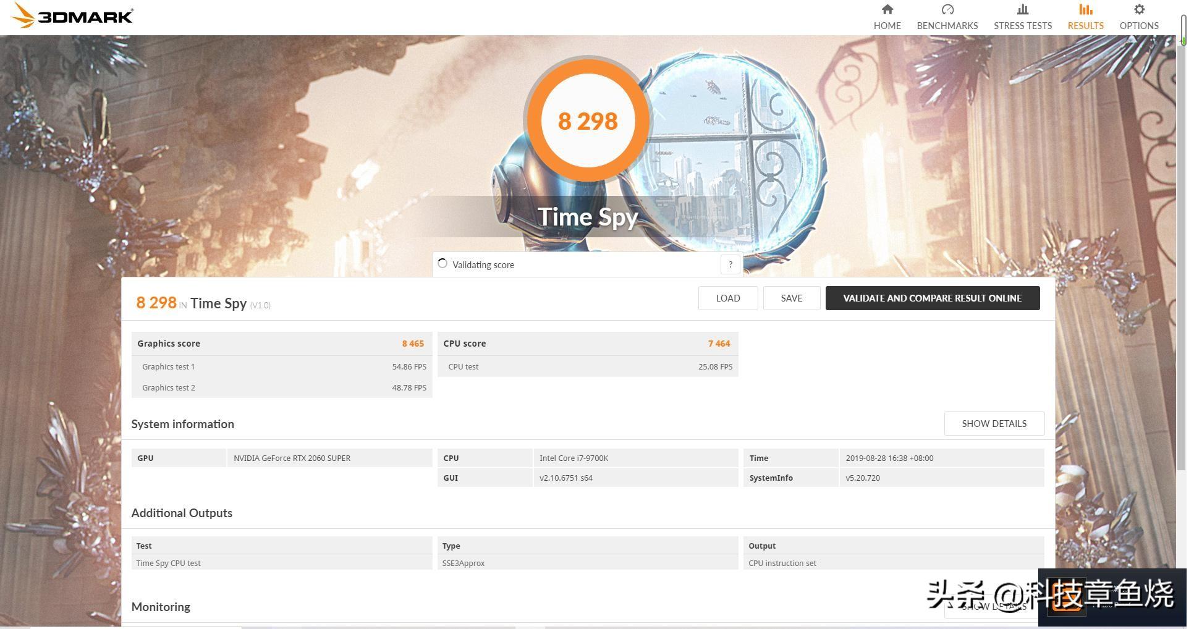Screen dimensions: 1194x629
Task: Click the System information heading
Action: (x=182, y=424)
